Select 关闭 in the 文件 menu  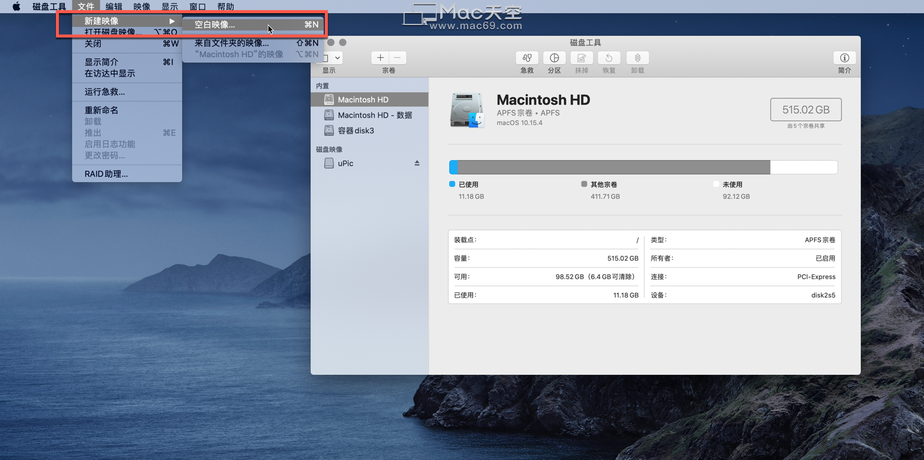coord(127,43)
